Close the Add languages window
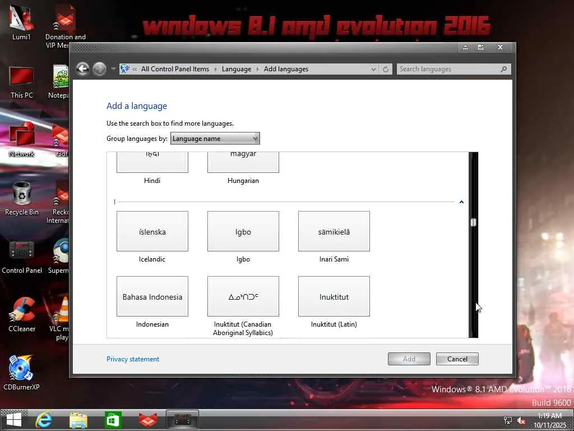This screenshot has width=574, height=431. pos(500,47)
